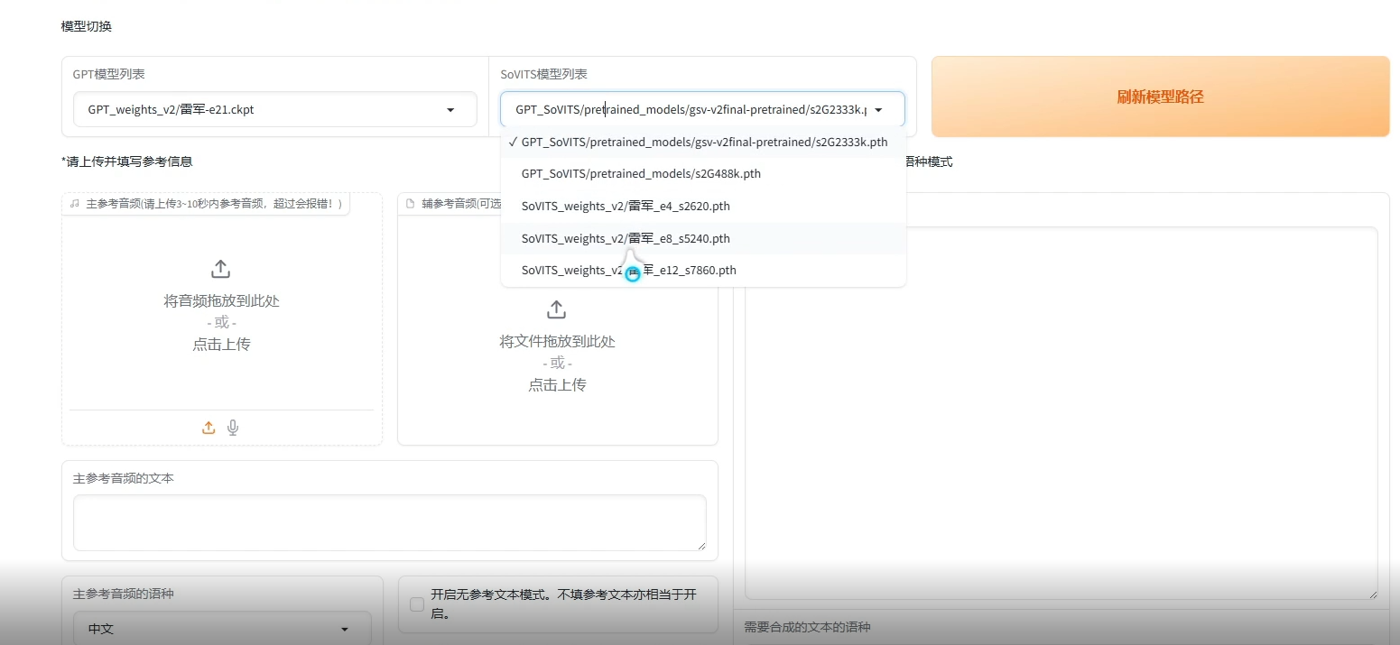Click 点击上传 in the auxiliary audio panel
This screenshot has height=645, width=1400.
[x=556, y=384]
